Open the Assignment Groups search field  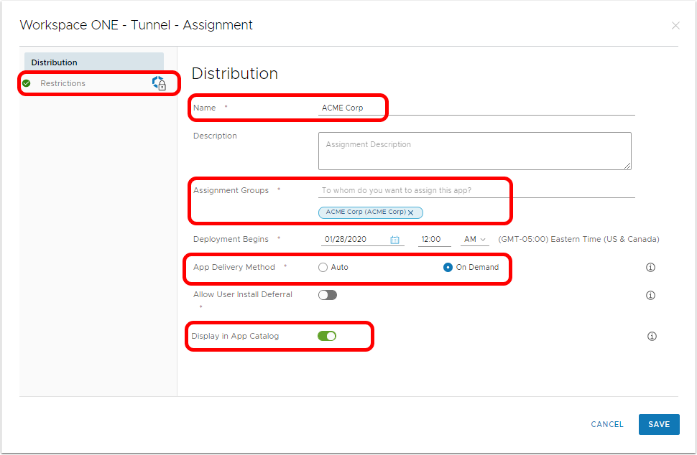(x=476, y=191)
